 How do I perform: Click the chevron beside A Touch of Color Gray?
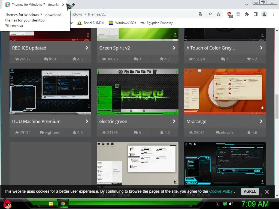(261, 48)
